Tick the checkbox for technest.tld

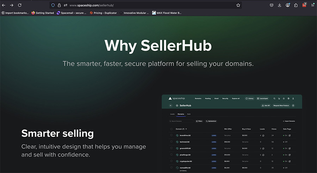172,142
